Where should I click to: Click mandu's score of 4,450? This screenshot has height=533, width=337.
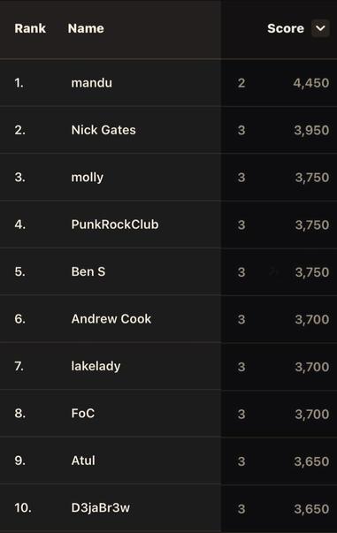click(x=311, y=83)
